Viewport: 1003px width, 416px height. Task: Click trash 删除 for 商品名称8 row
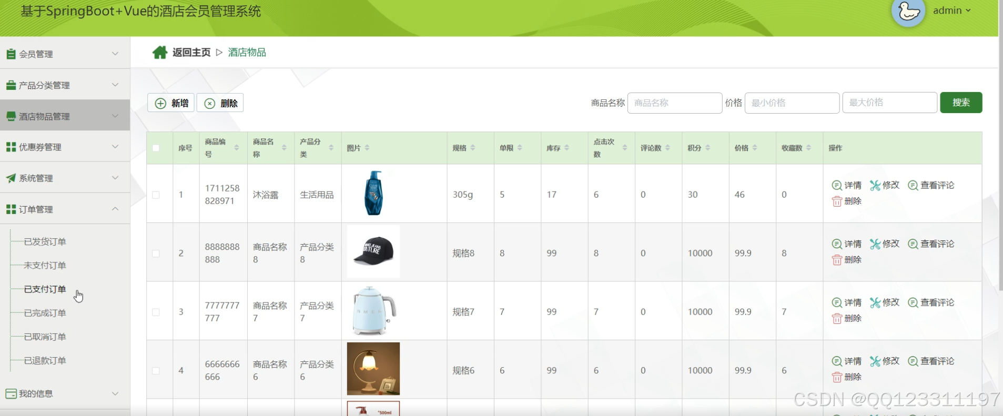point(847,260)
